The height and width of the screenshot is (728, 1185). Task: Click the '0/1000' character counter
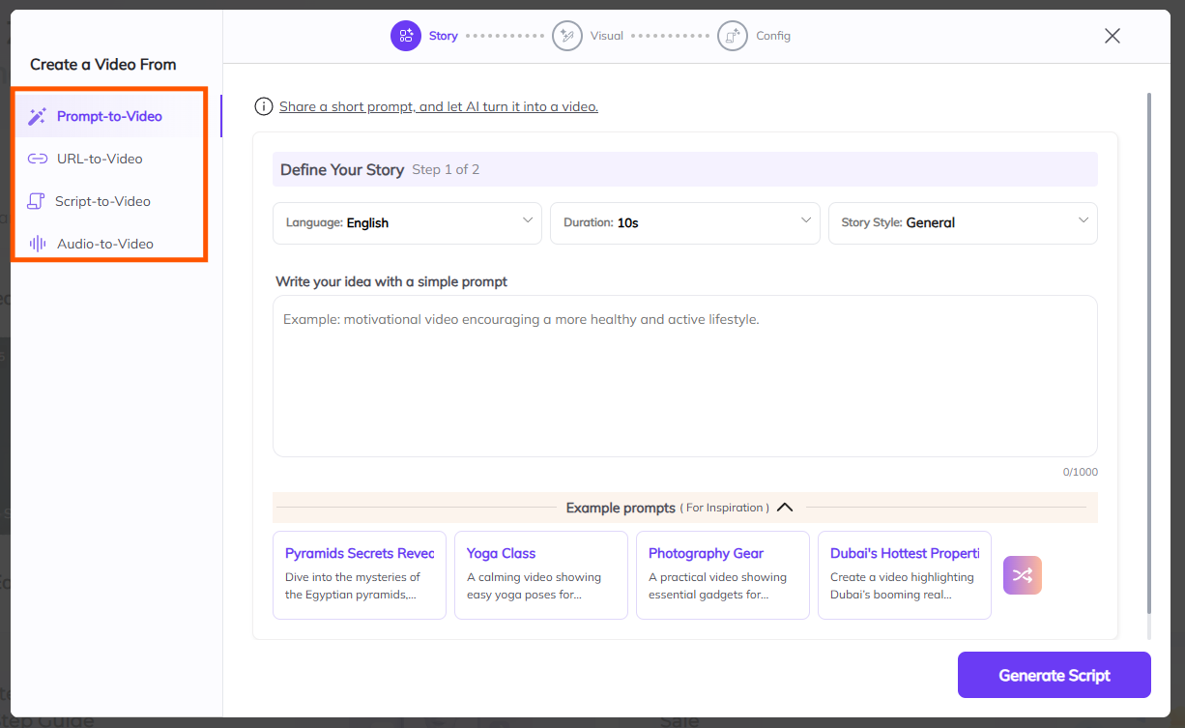(x=1081, y=473)
